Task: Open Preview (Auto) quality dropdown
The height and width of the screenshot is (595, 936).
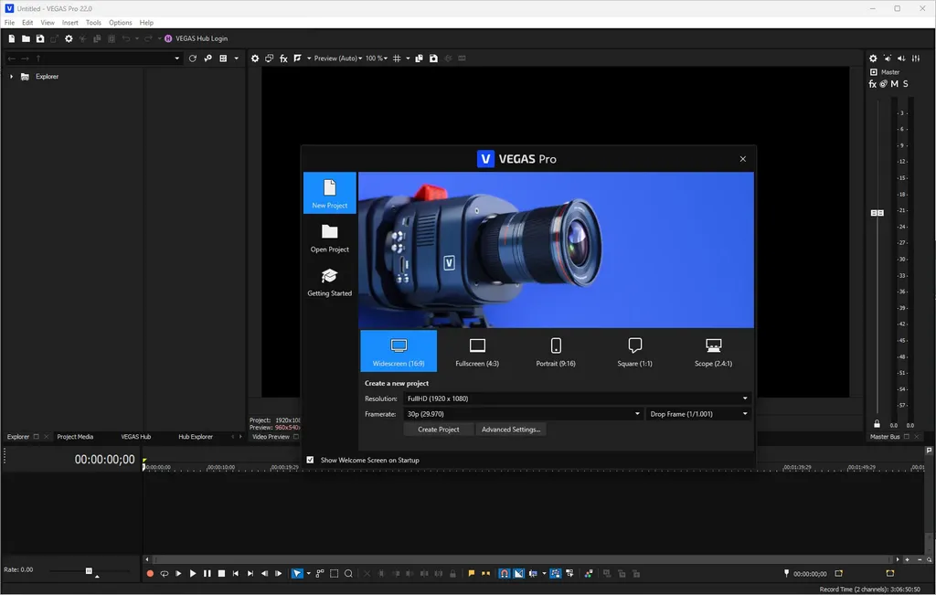Action: (338, 58)
